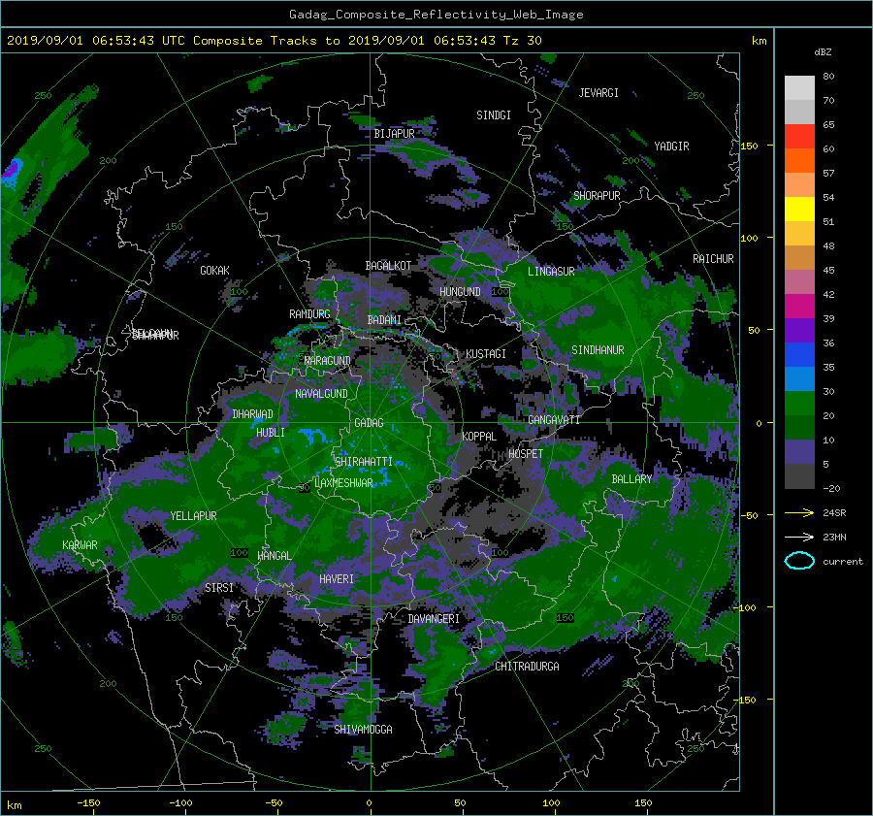Click the KOPPAL city label
Viewport: 873px width, 816px height.
pyautogui.click(x=479, y=437)
